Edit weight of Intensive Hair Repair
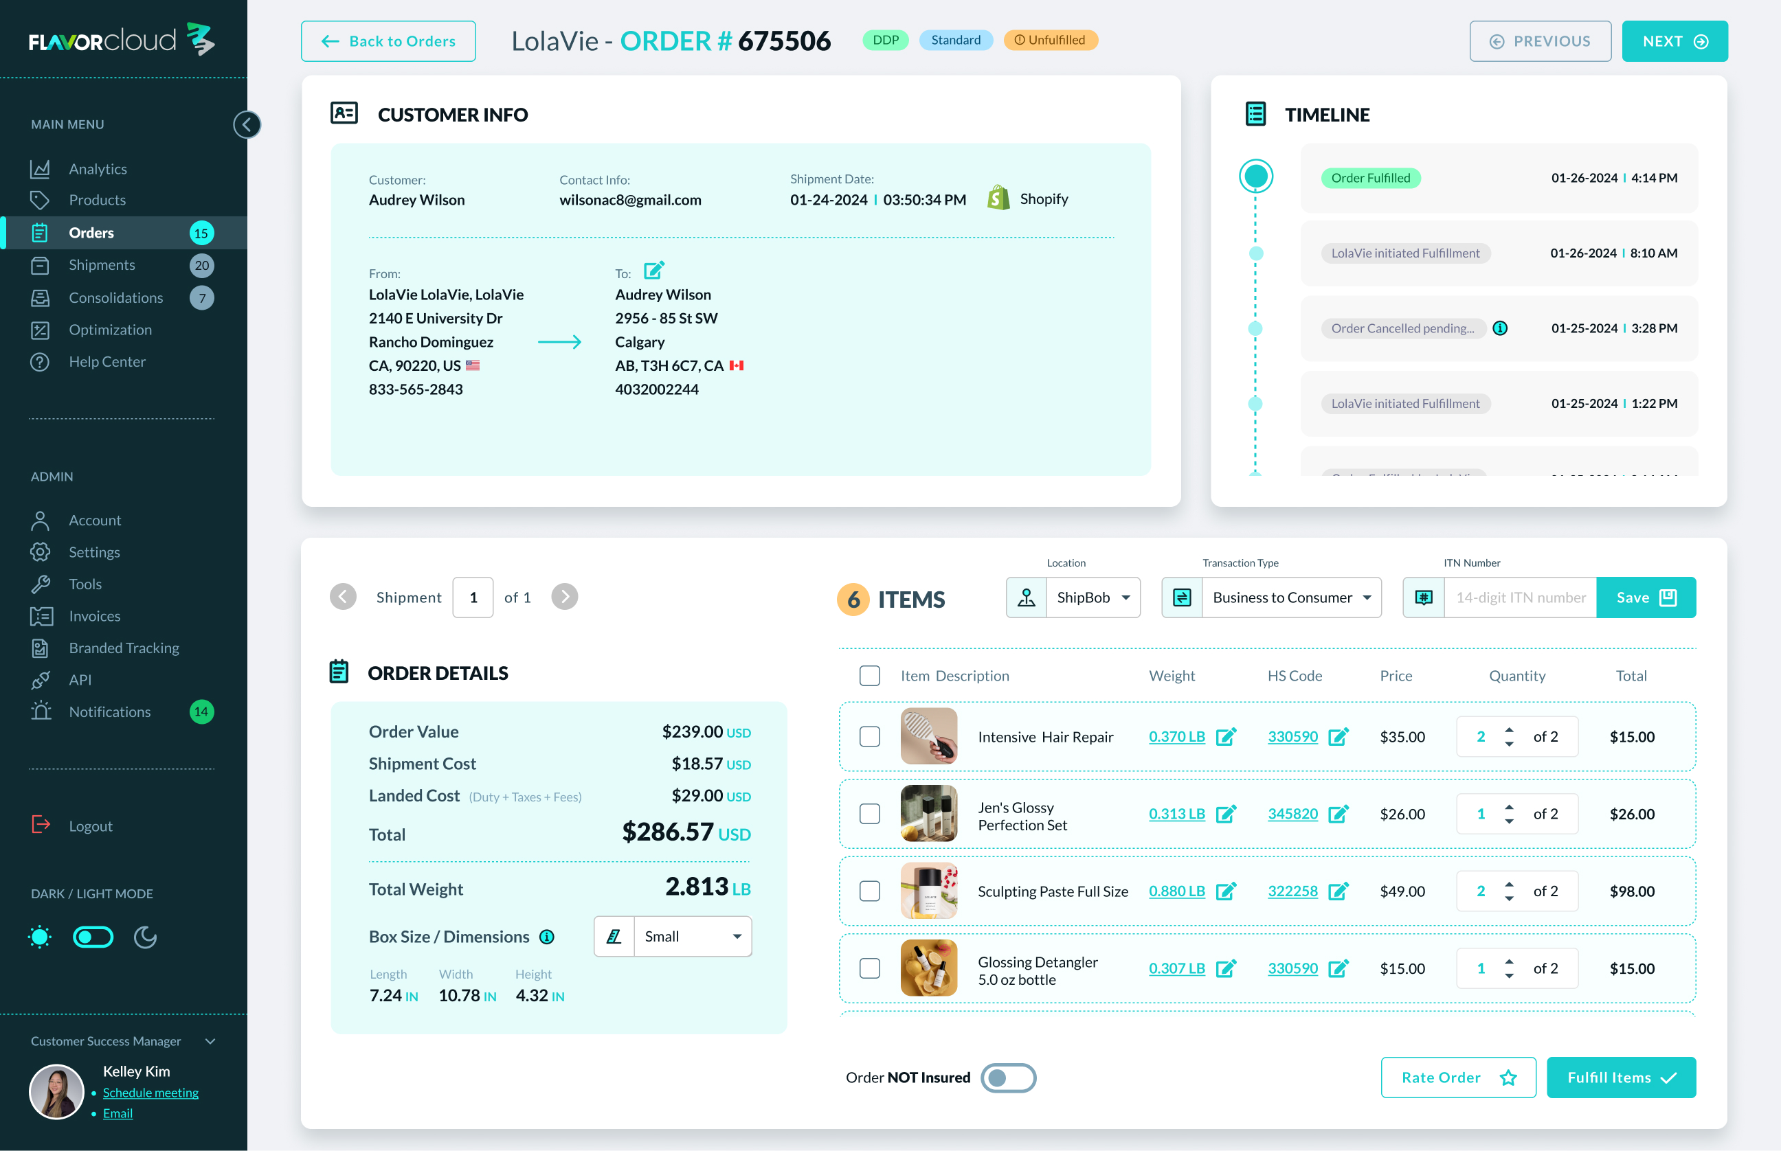Viewport: 1781px width, 1151px height. point(1225,737)
